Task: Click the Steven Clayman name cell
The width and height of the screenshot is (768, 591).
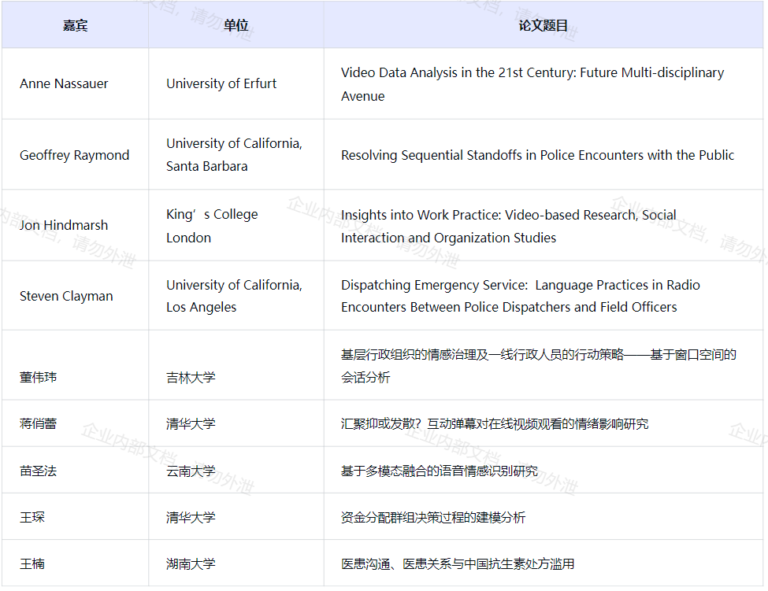Action: [x=66, y=296]
